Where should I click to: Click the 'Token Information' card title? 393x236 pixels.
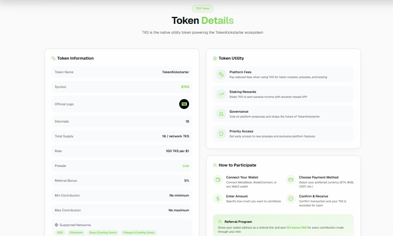pos(75,58)
